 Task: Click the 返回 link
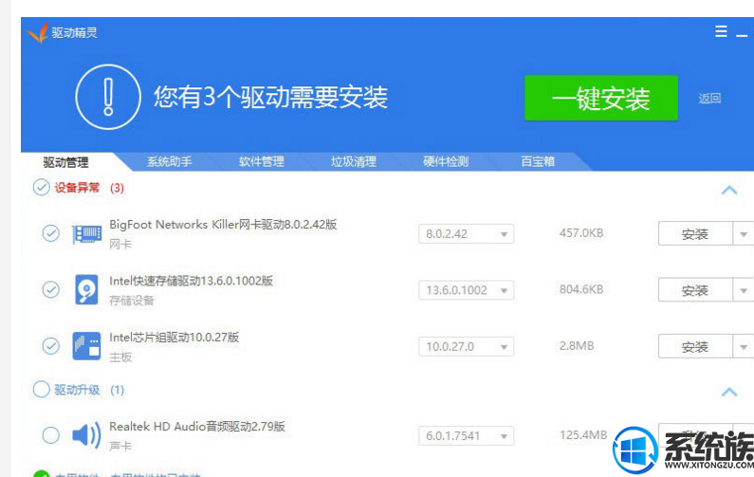[709, 99]
